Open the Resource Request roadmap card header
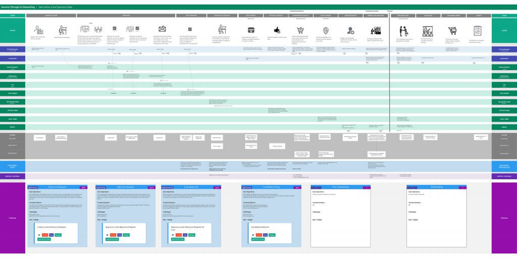 click(x=58, y=187)
